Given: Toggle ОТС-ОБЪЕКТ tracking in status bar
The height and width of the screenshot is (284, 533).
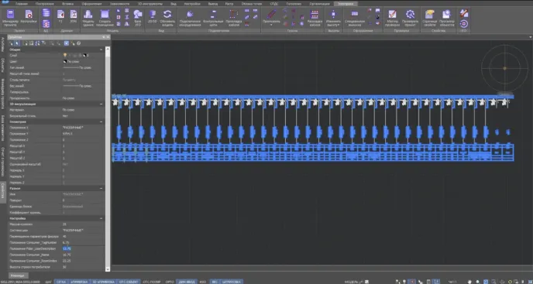Looking at the screenshot, I should coord(129,282).
